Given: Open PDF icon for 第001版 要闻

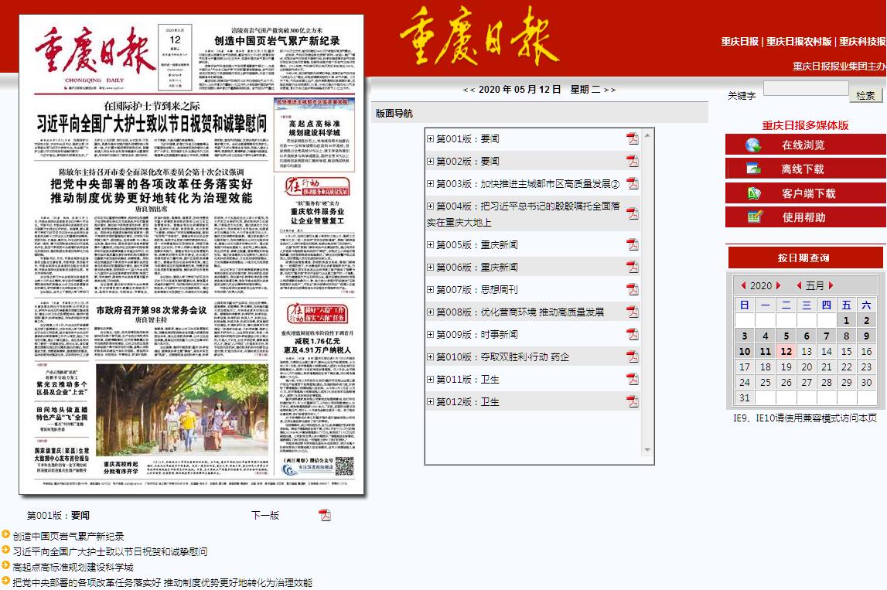Looking at the screenshot, I should click(632, 139).
